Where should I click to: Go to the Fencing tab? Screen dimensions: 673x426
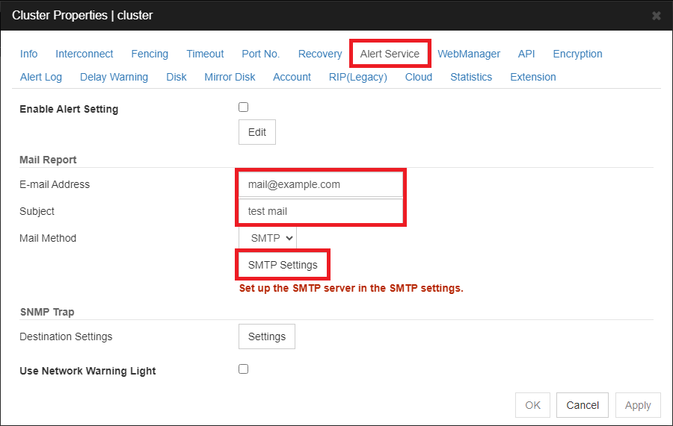[x=150, y=54]
